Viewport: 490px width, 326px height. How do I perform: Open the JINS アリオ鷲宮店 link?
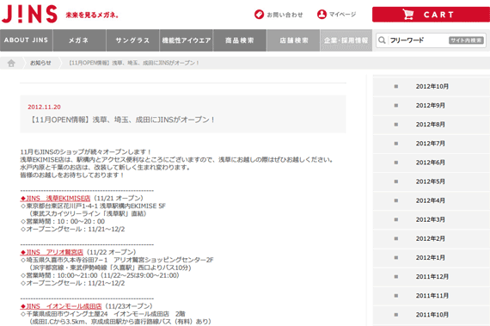click(52, 252)
